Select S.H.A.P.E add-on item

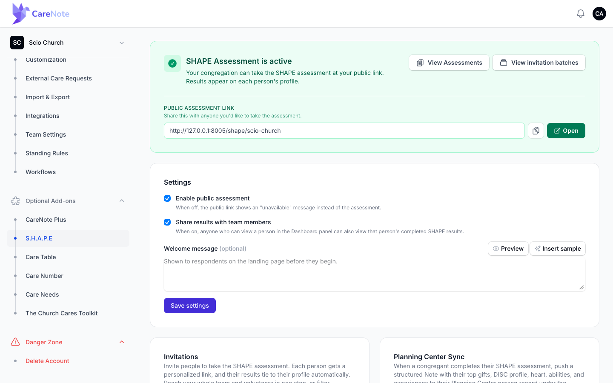point(68,238)
